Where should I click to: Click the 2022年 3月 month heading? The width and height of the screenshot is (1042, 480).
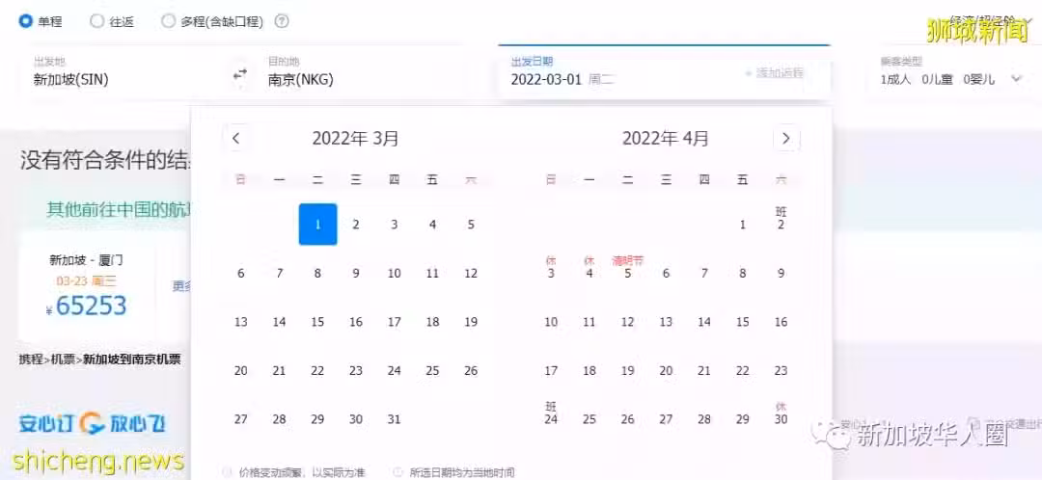pyautogui.click(x=355, y=139)
